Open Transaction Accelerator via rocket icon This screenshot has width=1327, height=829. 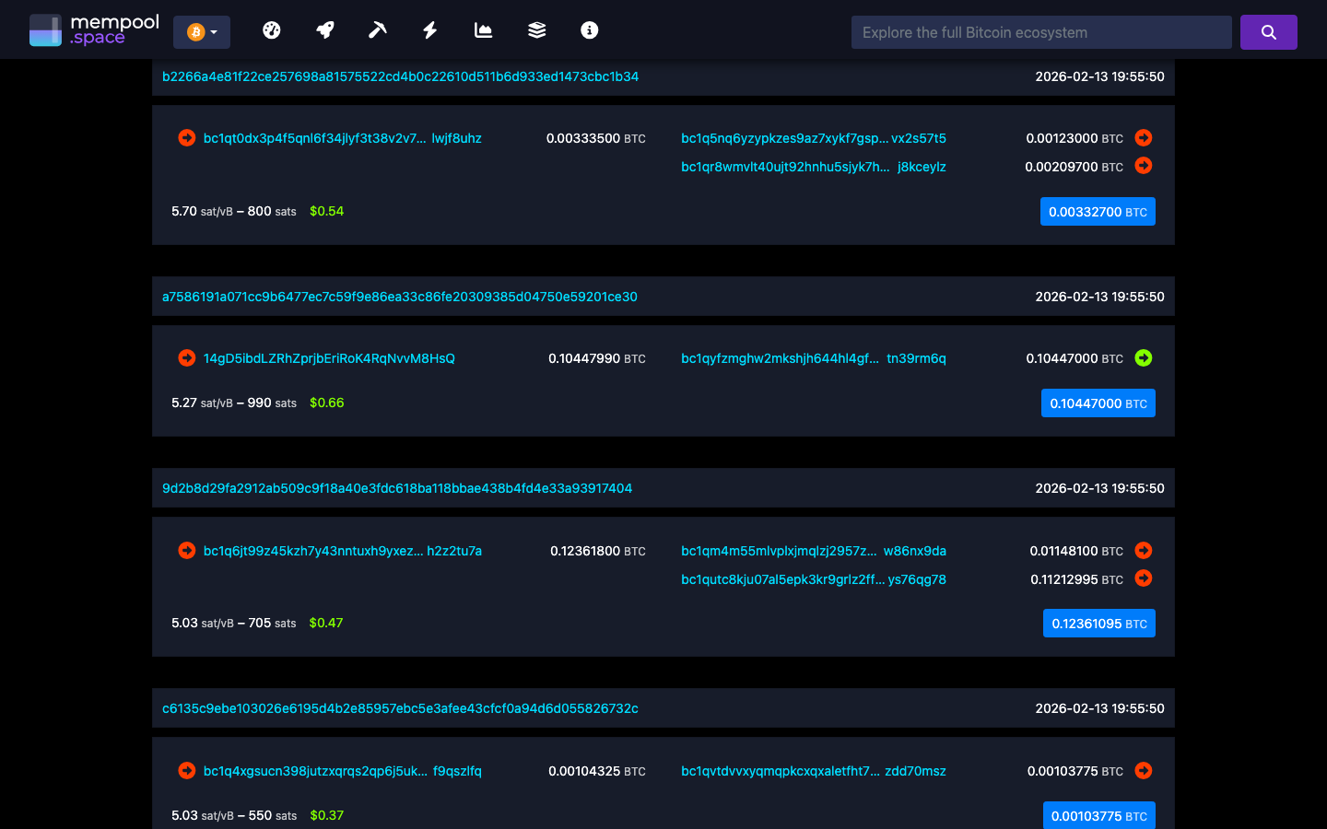tap(324, 29)
